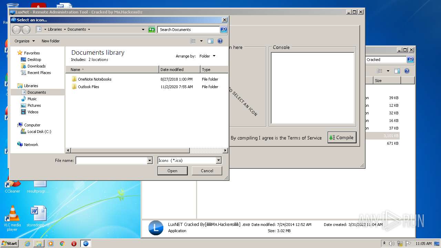Open the File name dropdown arrow
Viewport: 441px width, 248px height.
(150, 161)
